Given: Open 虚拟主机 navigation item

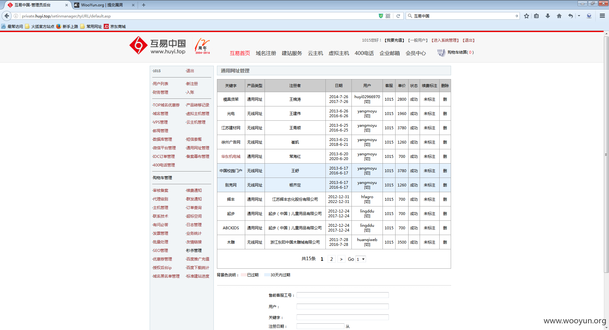Looking at the screenshot, I should coord(339,53).
